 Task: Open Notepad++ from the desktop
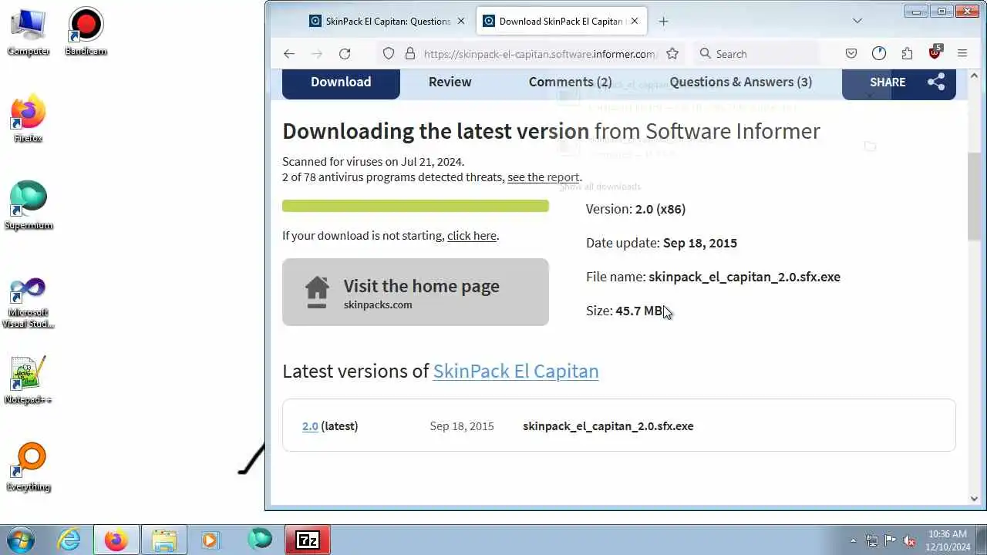[29, 380]
